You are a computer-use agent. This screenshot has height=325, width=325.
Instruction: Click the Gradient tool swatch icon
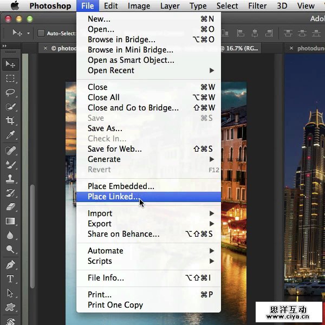(10, 221)
